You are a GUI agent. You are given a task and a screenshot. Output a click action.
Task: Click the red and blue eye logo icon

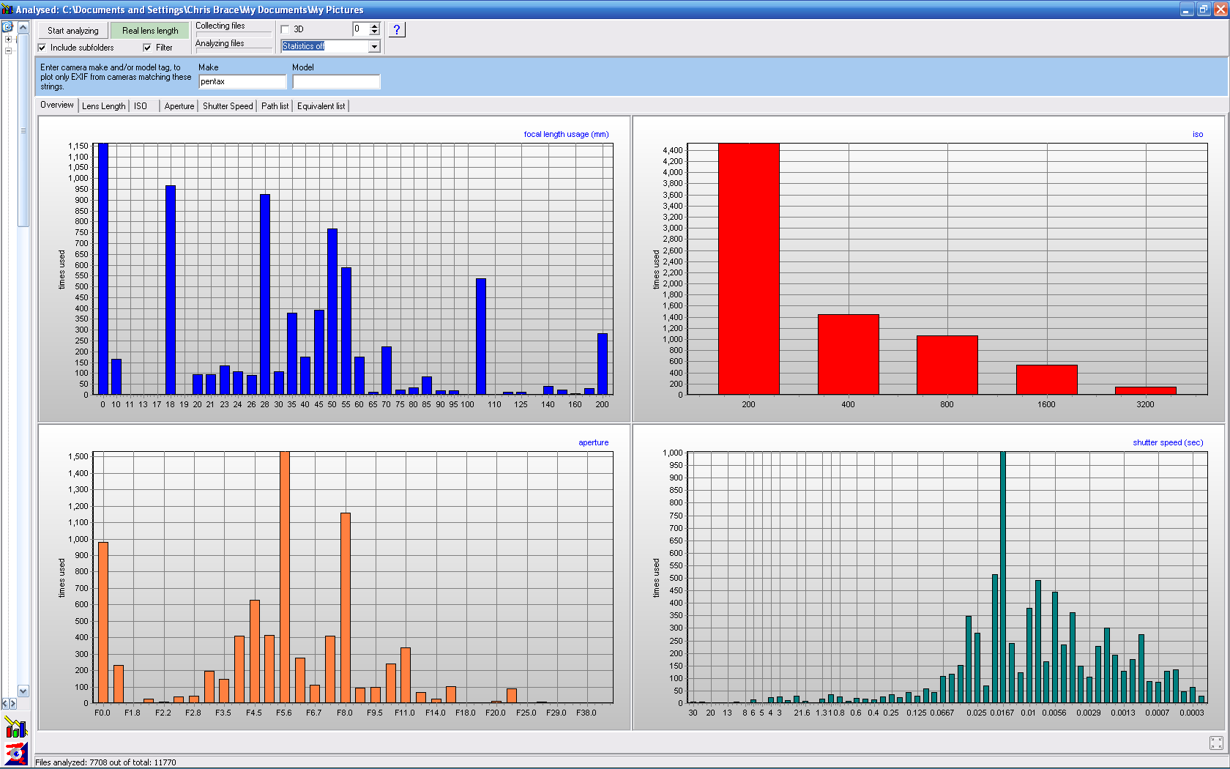pyautogui.click(x=15, y=753)
